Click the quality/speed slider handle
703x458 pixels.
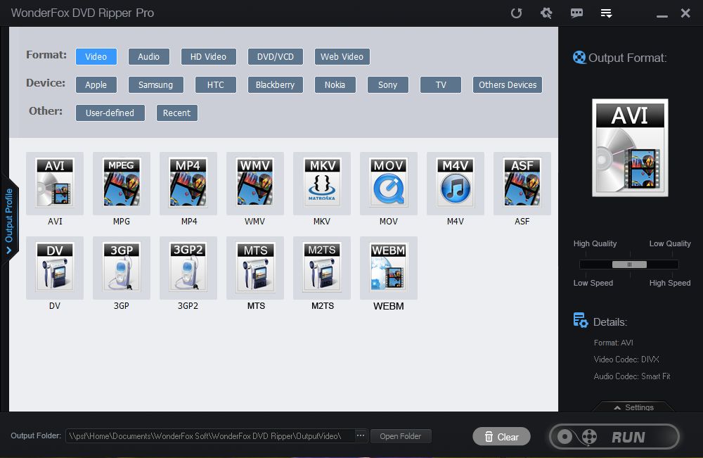tap(629, 265)
